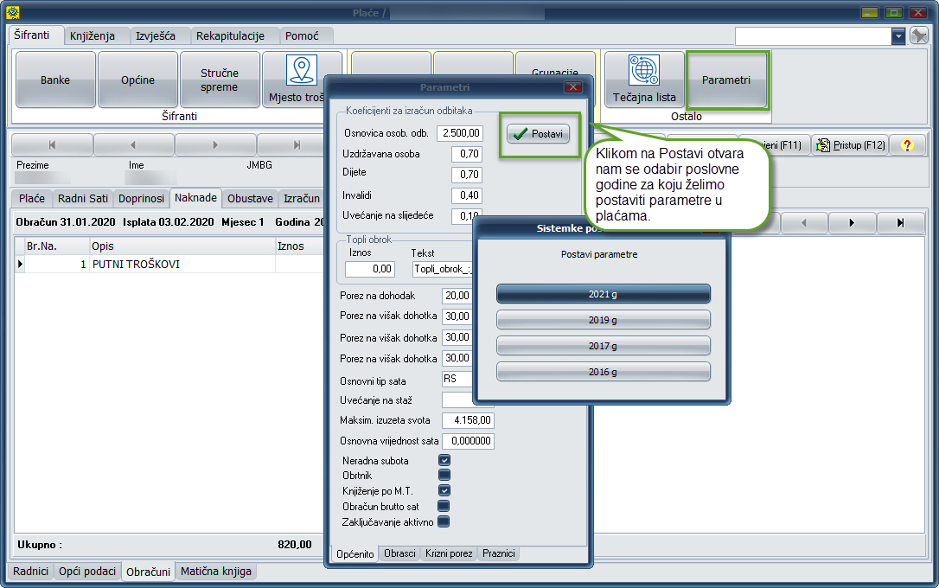Jump to last record in right navigator
Screen dimensions: 939x588
900,223
